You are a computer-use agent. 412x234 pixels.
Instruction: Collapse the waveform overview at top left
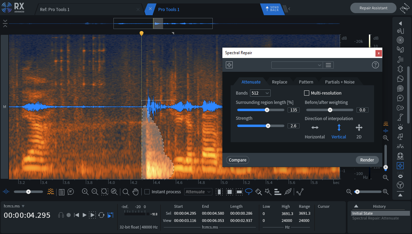[x=5, y=23]
